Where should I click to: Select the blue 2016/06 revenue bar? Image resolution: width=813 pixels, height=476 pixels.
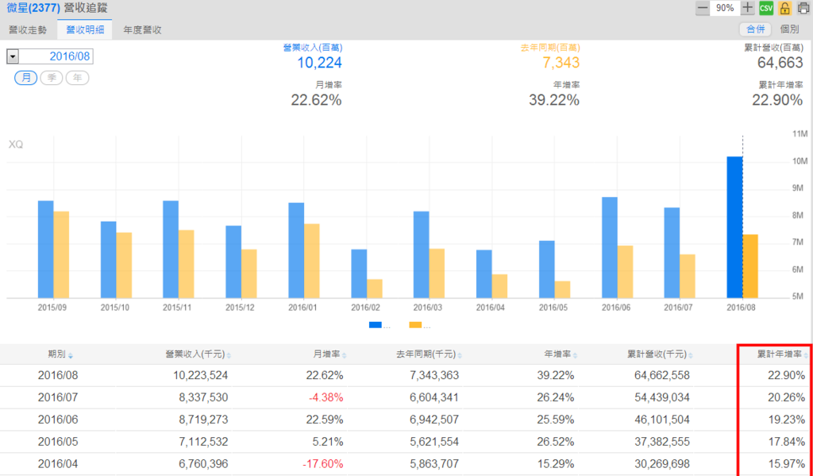pos(610,248)
